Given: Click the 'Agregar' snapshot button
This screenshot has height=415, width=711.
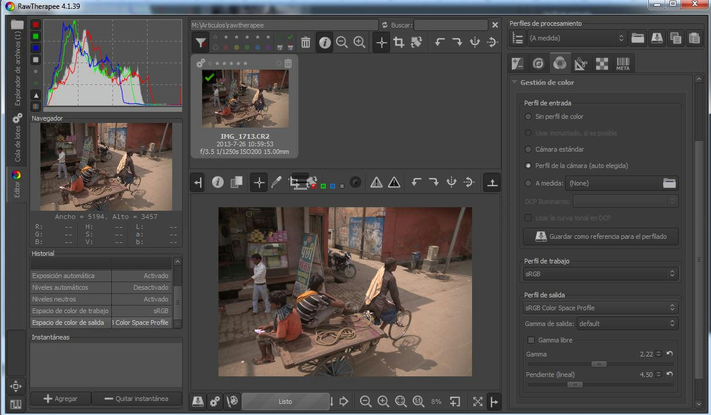Looking at the screenshot, I should point(60,399).
